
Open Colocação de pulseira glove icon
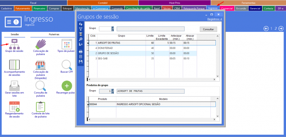[x=41, y=44]
